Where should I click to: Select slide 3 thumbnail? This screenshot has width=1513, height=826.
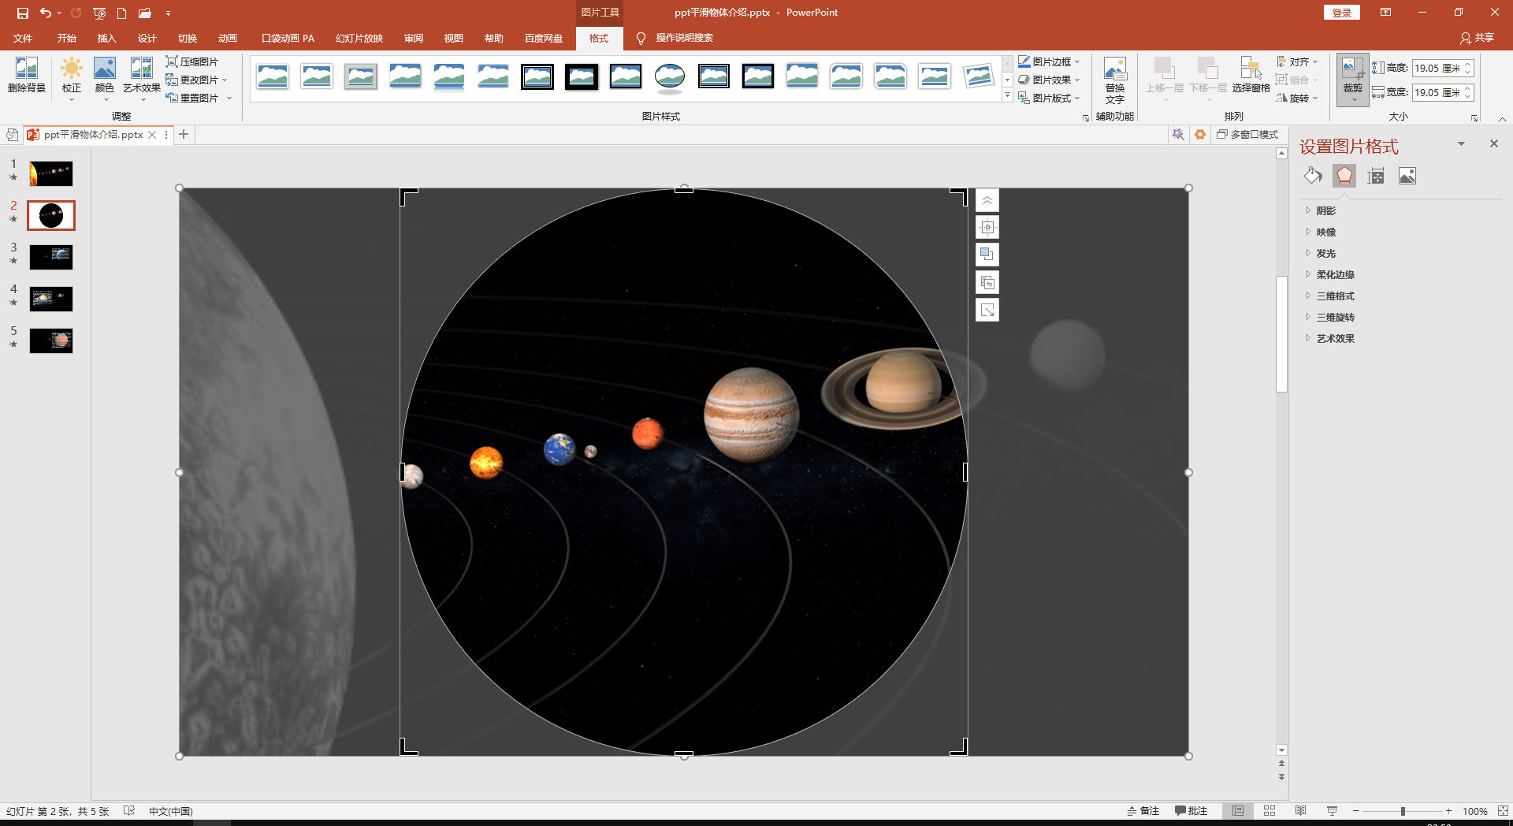click(51, 257)
